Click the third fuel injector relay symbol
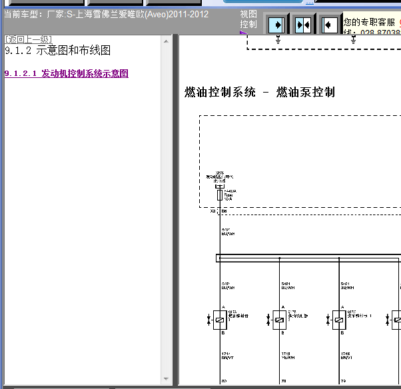The width and height of the screenshot is (401, 389). (339, 320)
